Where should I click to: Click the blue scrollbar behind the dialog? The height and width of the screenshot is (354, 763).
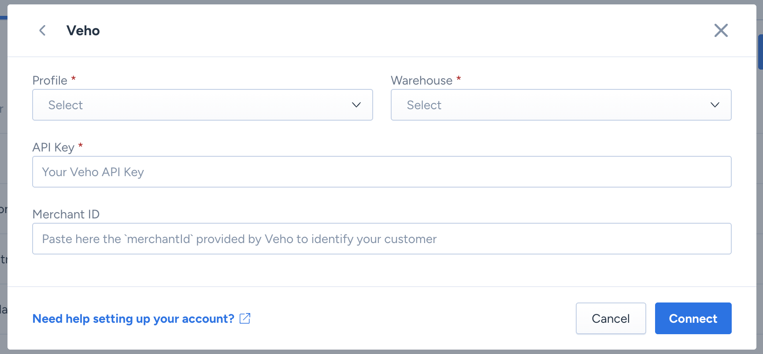(760, 52)
